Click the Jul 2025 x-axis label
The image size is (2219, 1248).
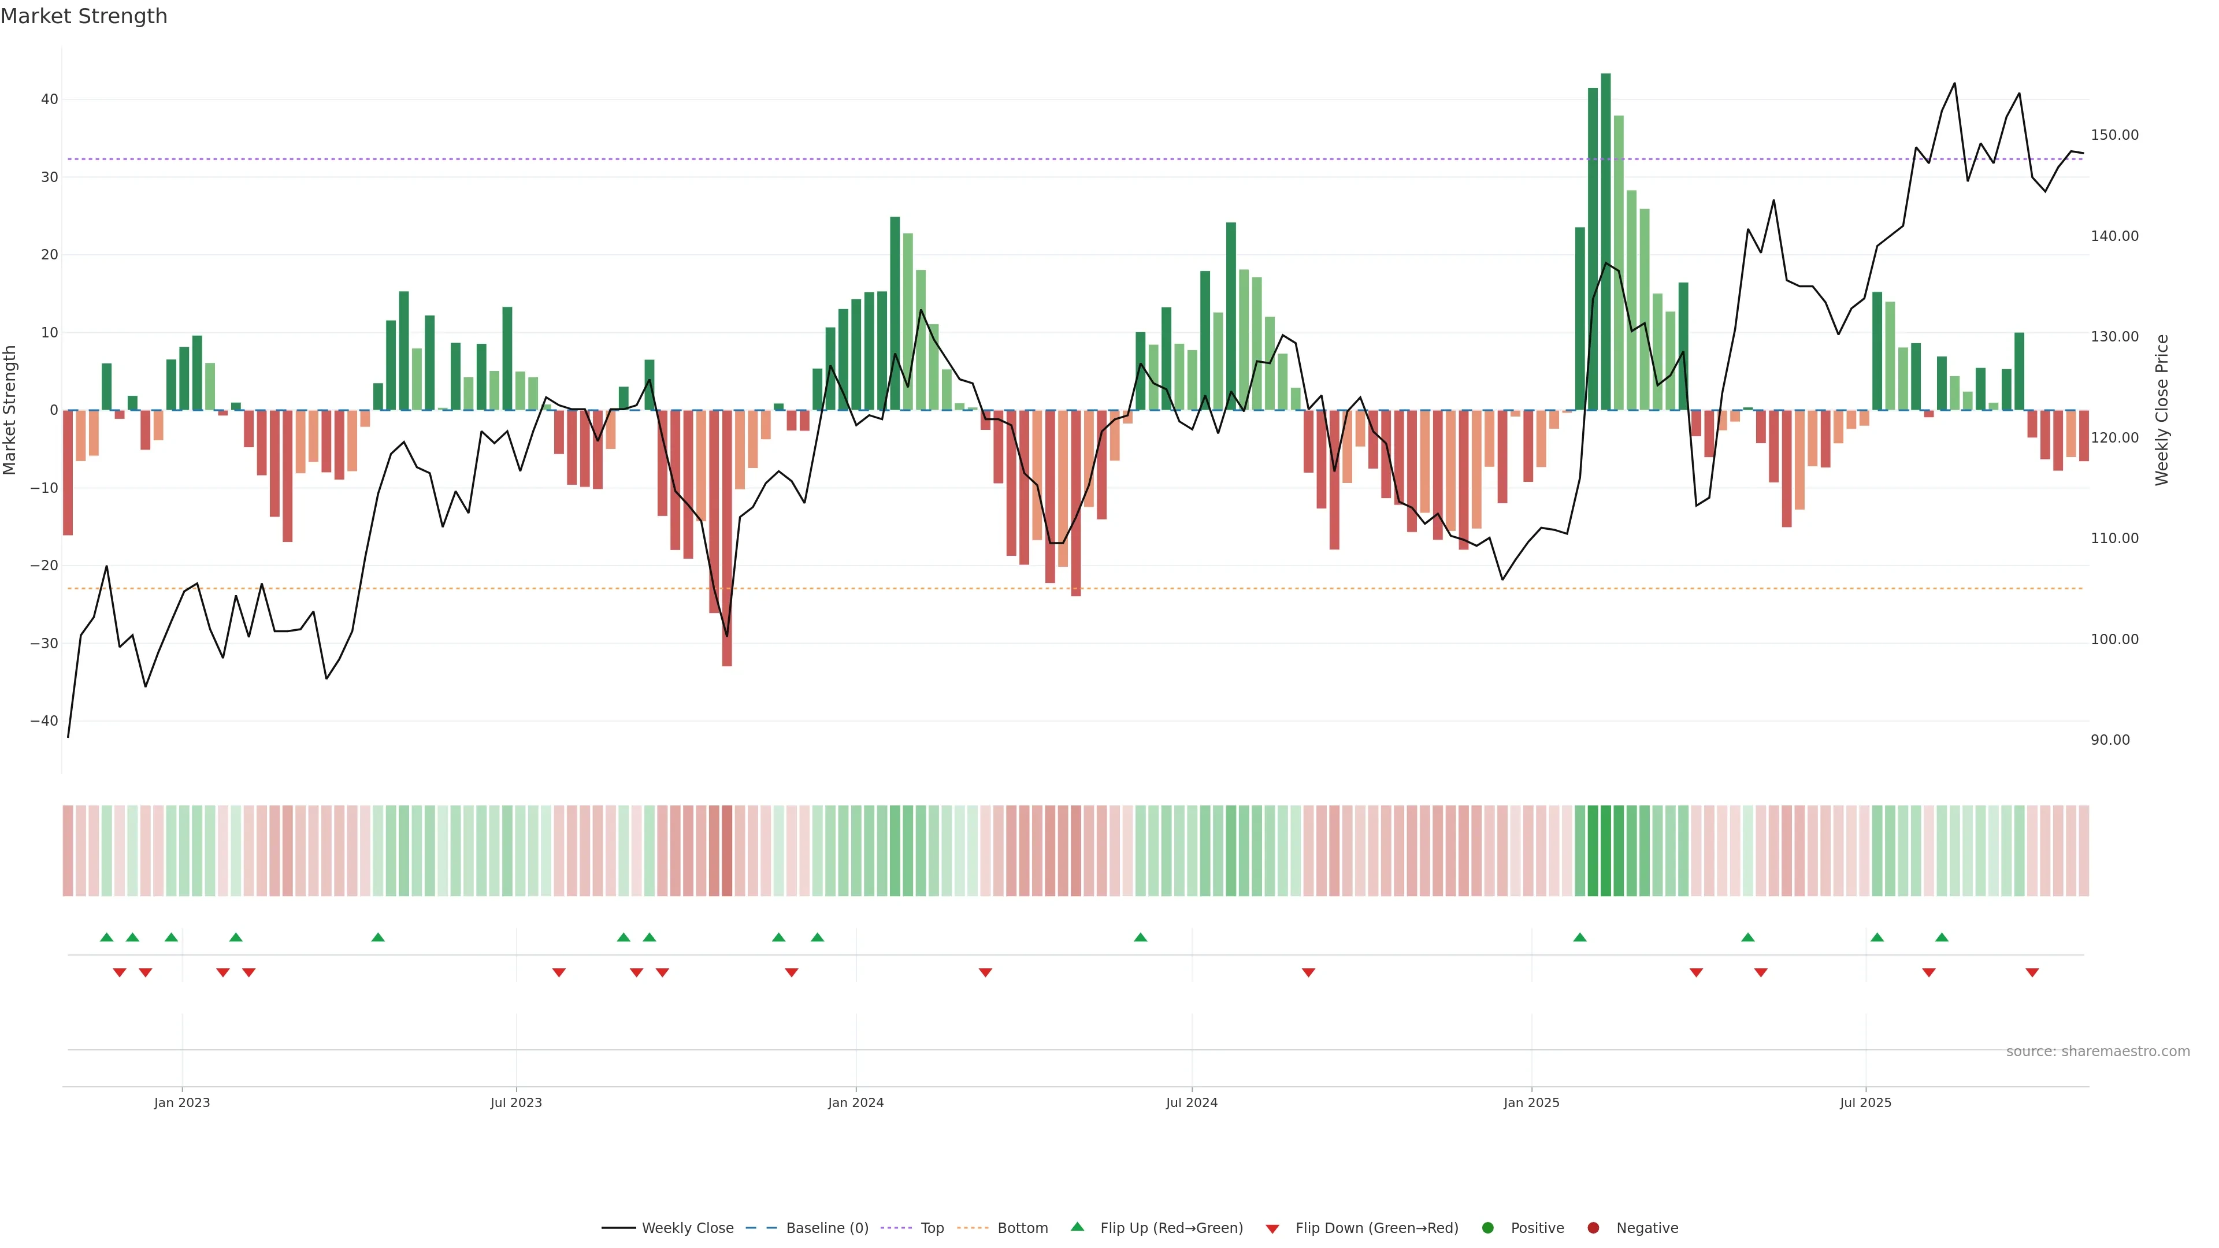click(1865, 1102)
